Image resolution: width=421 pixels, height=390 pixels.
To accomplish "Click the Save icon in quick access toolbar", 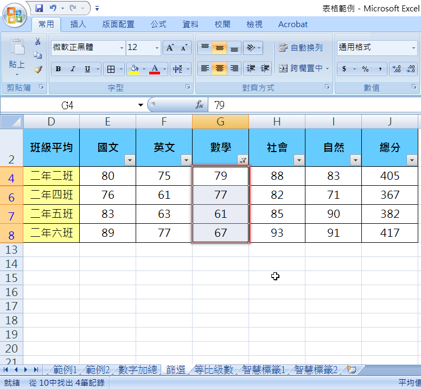I will 39,8.
